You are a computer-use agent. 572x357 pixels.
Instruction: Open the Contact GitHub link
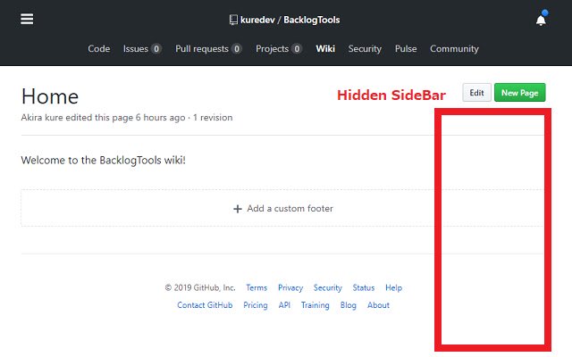click(x=205, y=305)
